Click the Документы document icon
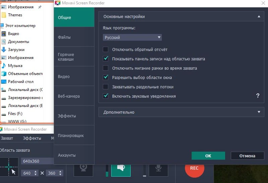Viewport: 268px width, 183px height. pyautogui.click(x=4, y=42)
